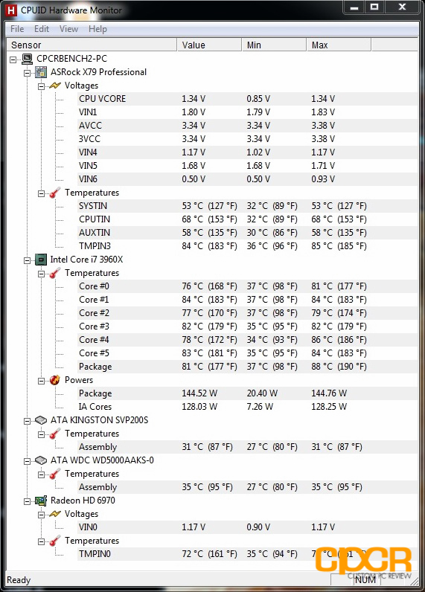Collapse the ASRock Temperatures group

tap(41, 193)
